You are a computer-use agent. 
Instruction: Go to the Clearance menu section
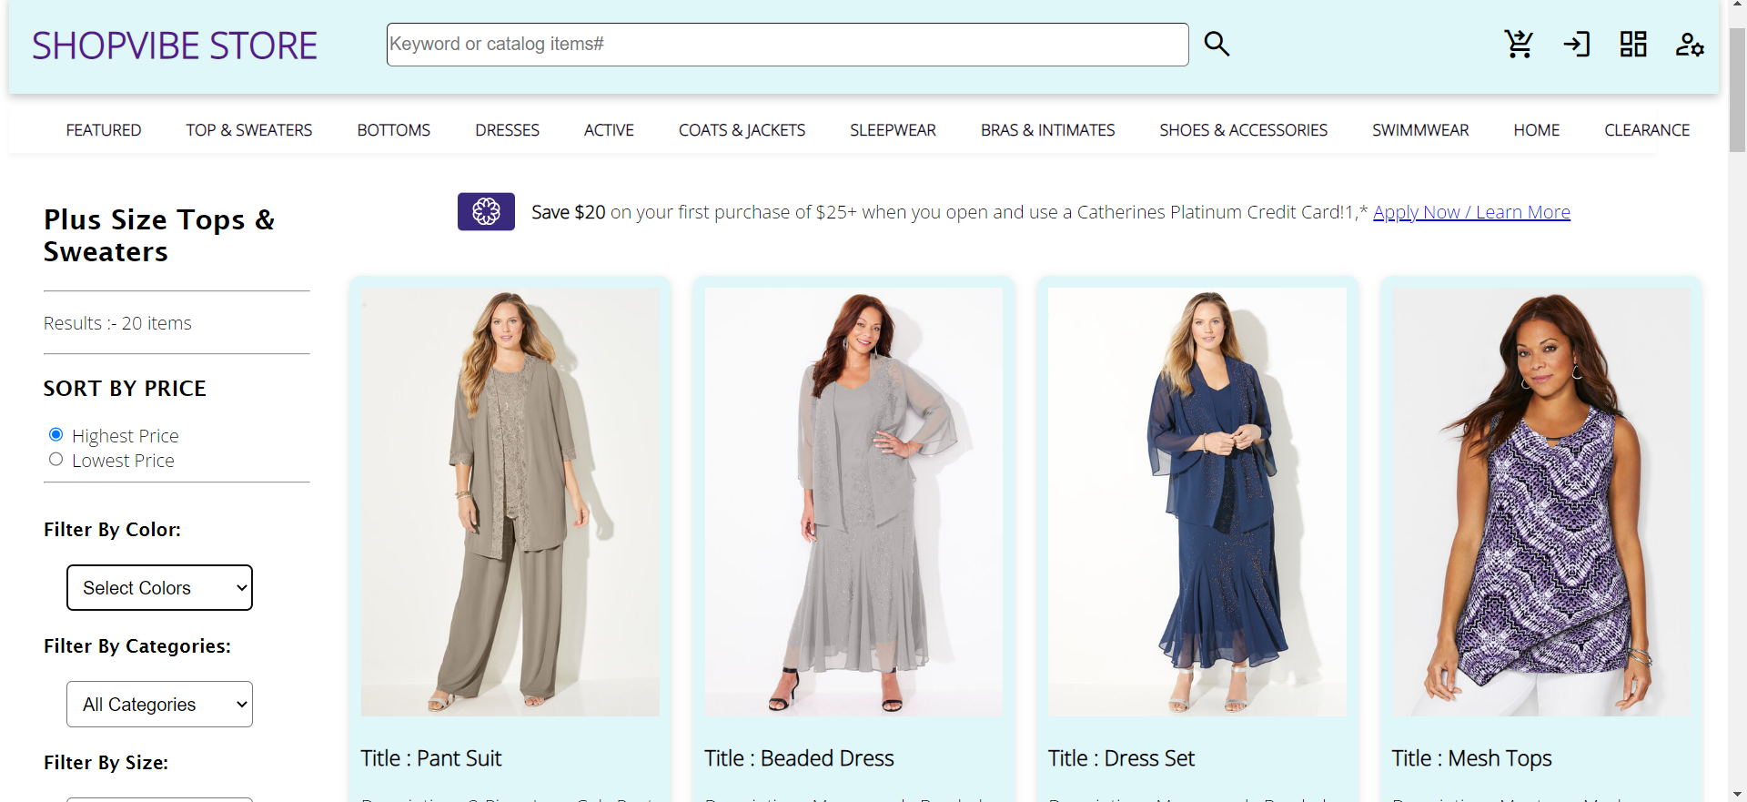1646,130
